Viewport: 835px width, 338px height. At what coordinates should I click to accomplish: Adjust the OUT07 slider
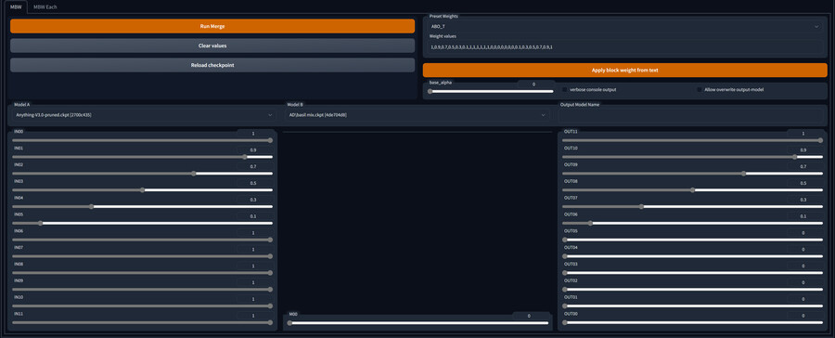coord(693,206)
